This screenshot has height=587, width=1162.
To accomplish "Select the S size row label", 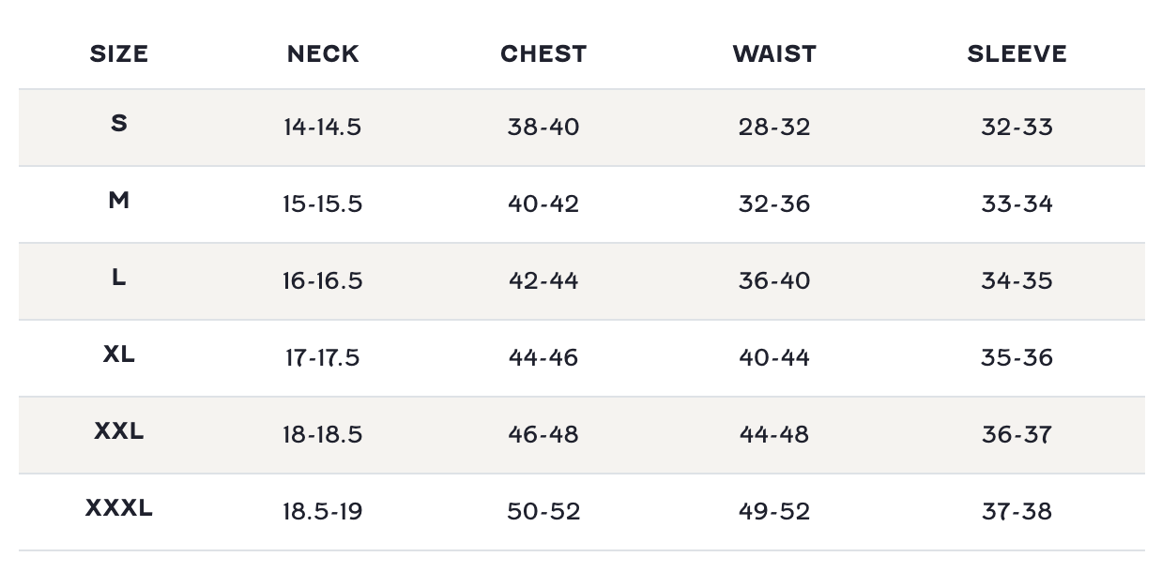I will pyautogui.click(x=119, y=123).
